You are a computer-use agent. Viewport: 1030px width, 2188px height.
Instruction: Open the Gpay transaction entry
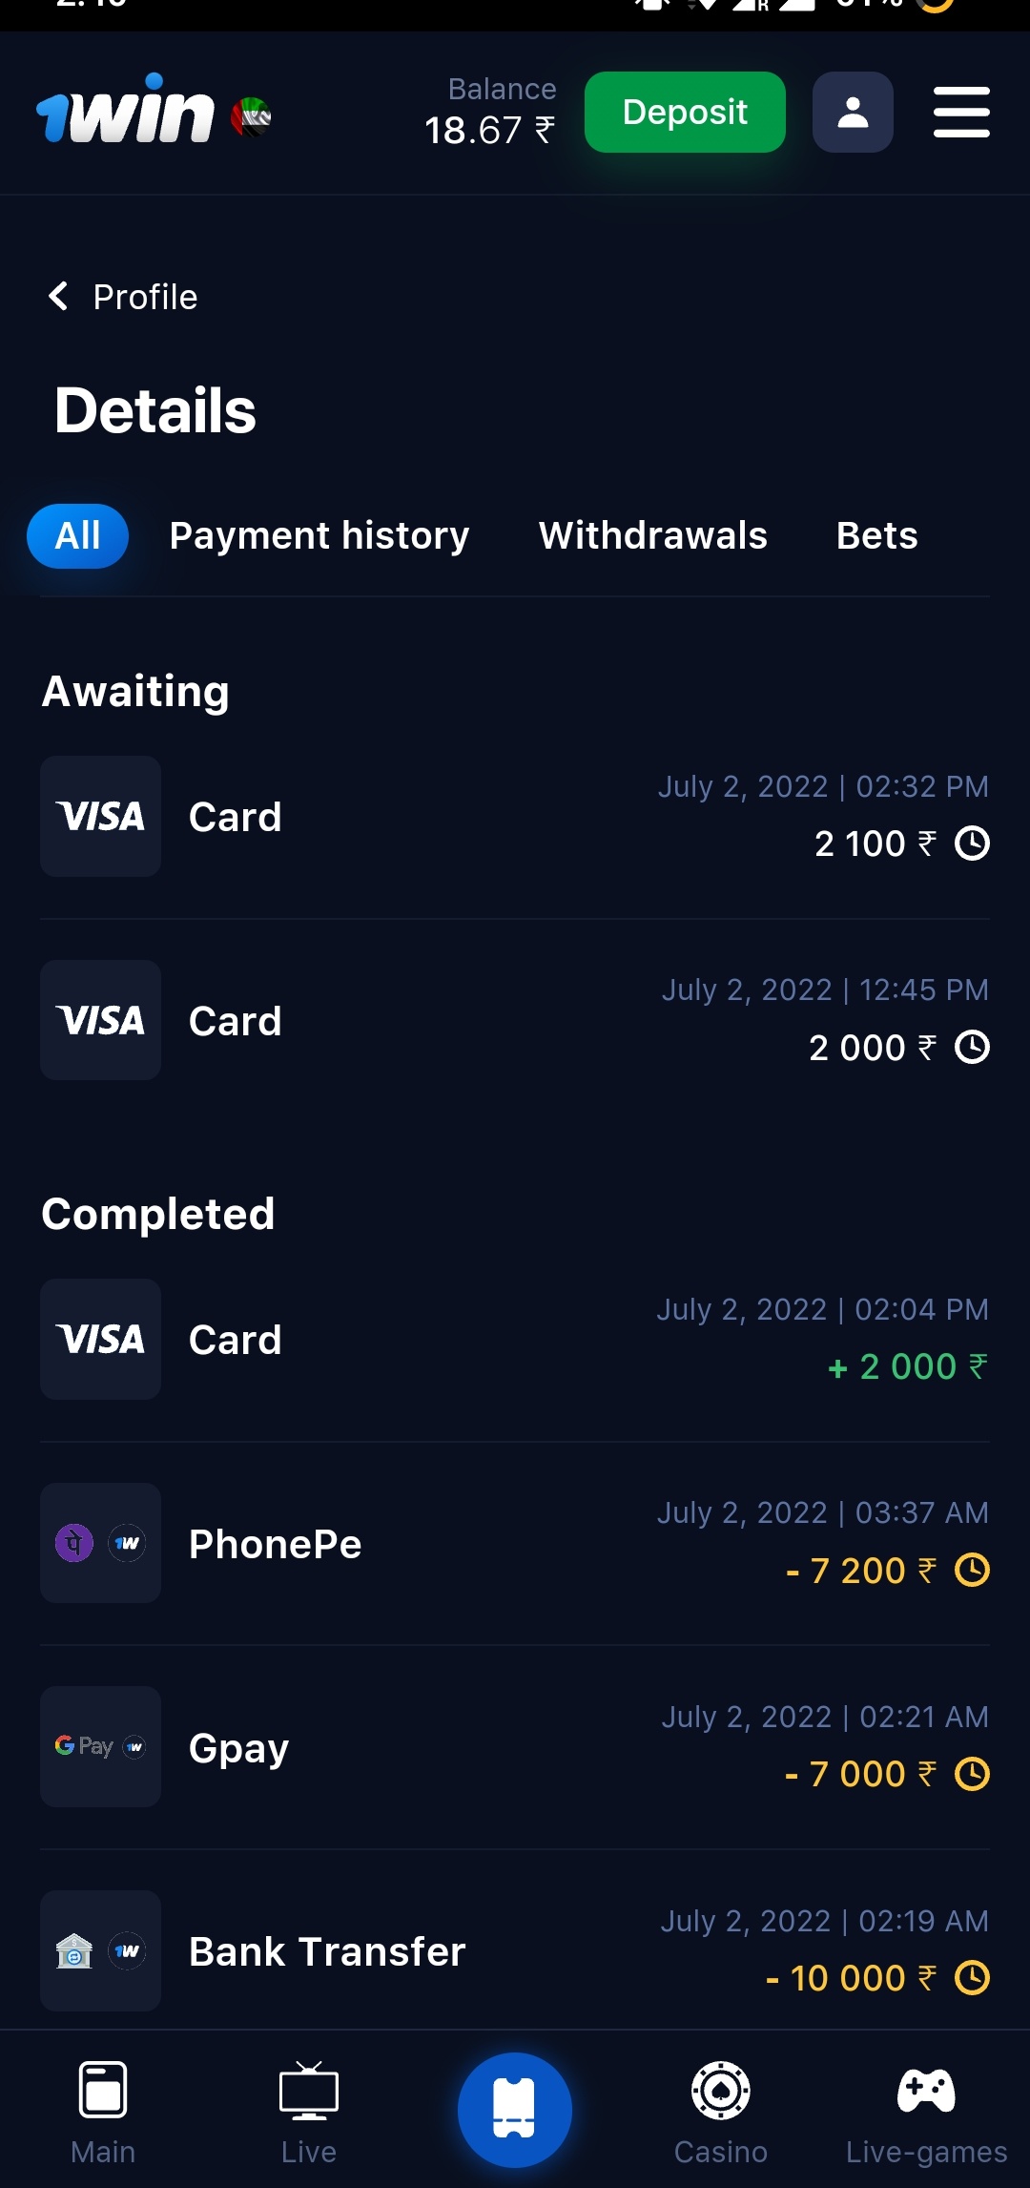515,1746
